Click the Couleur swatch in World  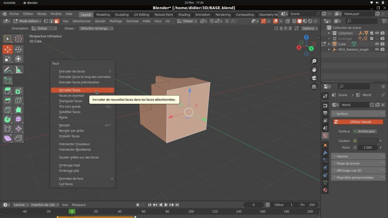tap(367, 141)
